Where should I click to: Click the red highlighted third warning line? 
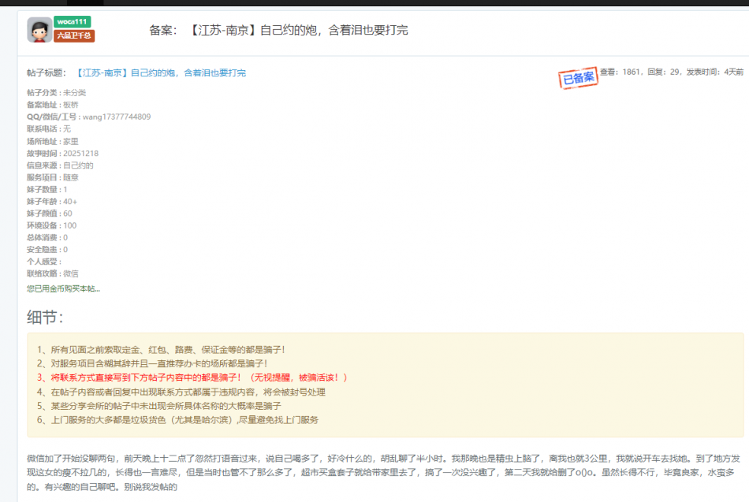click(x=192, y=377)
